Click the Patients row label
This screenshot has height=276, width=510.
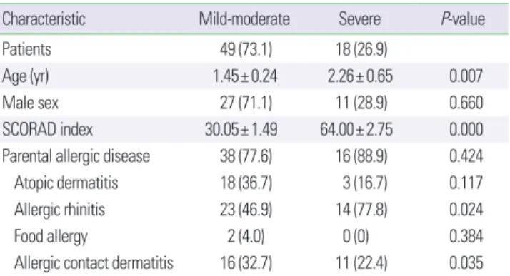point(26,49)
